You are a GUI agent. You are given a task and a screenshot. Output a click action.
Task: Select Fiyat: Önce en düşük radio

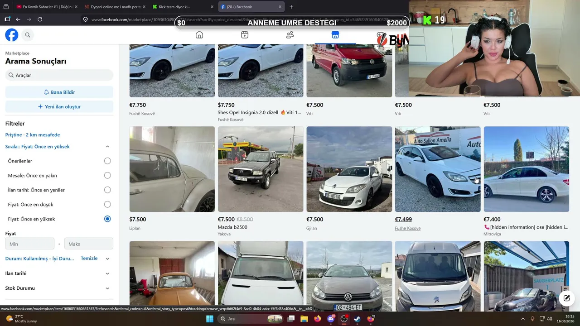click(107, 204)
